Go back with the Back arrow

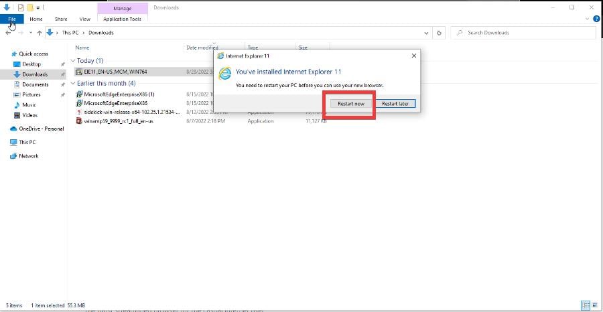(x=8, y=33)
